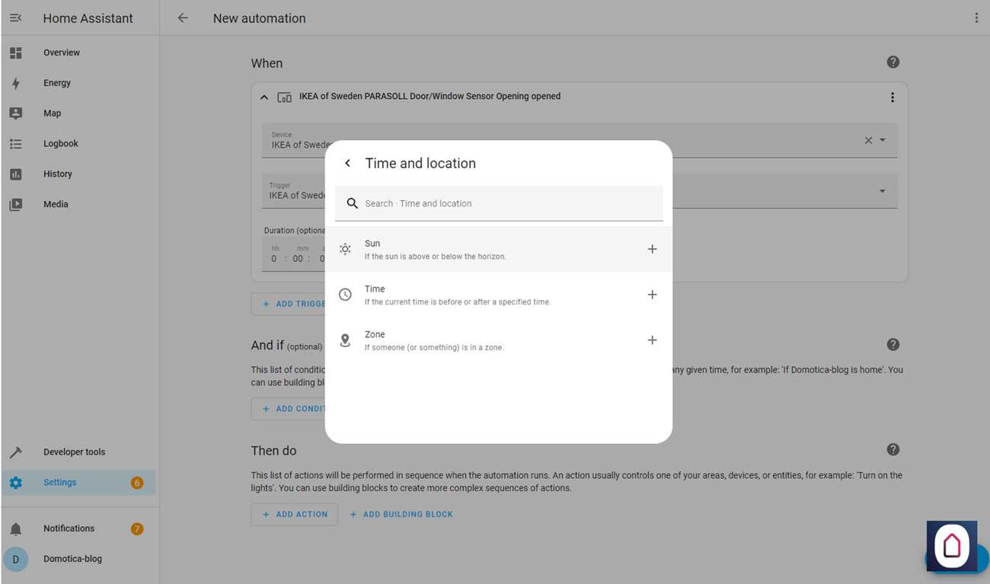
Task: Expand the Trigger dropdown selector
Action: pyautogui.click(x=883, y=191)
